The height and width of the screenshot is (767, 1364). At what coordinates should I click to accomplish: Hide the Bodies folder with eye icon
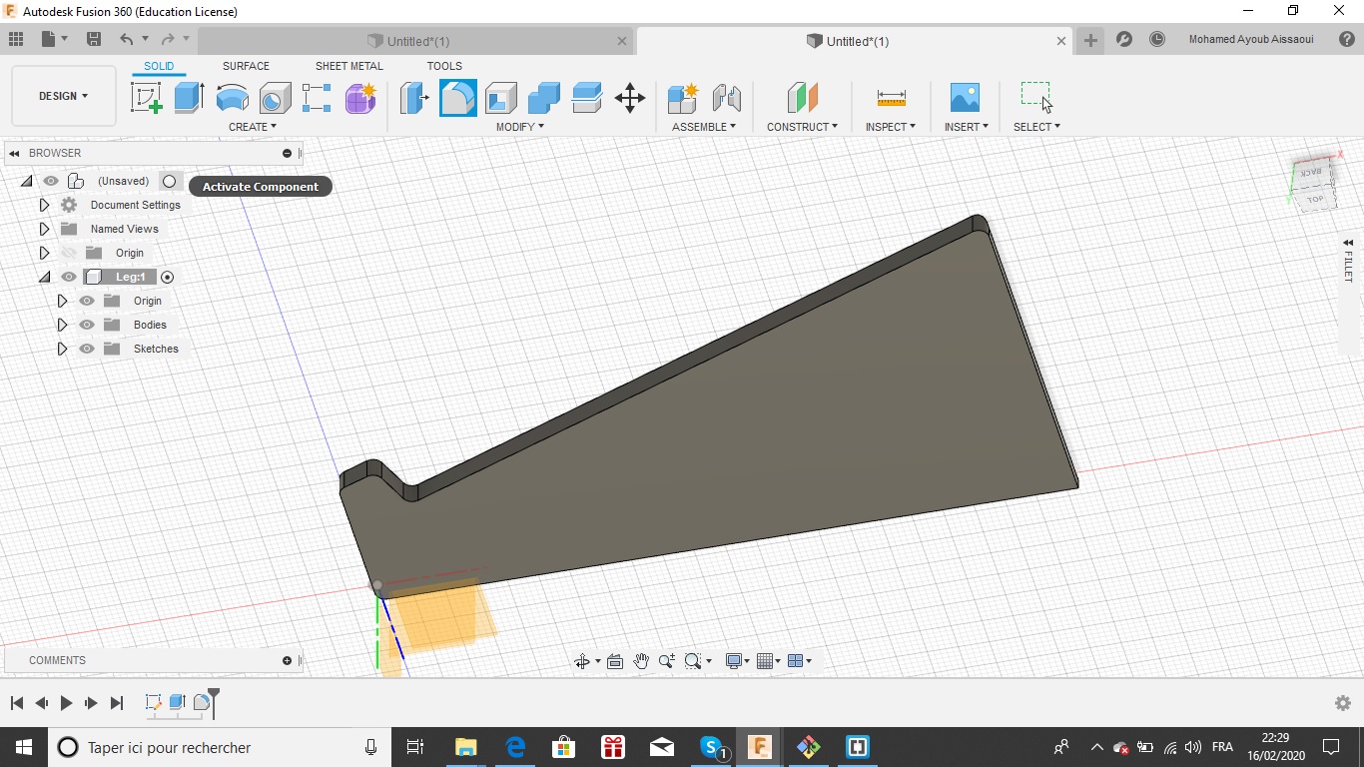[x=87, y=325]
